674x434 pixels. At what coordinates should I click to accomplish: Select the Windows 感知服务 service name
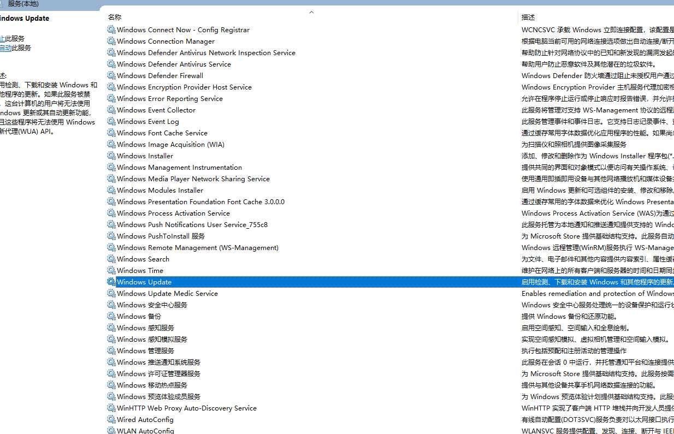(145, 328)
